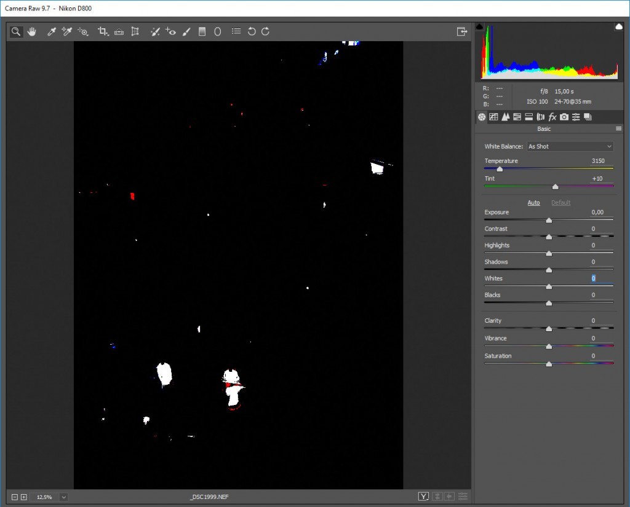Select the White Balance eyedropper tool
This screenshot has height=507, width=630.
click(x=52, y=31)
